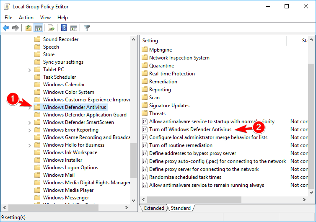Open the Action menu

(26, 18)
